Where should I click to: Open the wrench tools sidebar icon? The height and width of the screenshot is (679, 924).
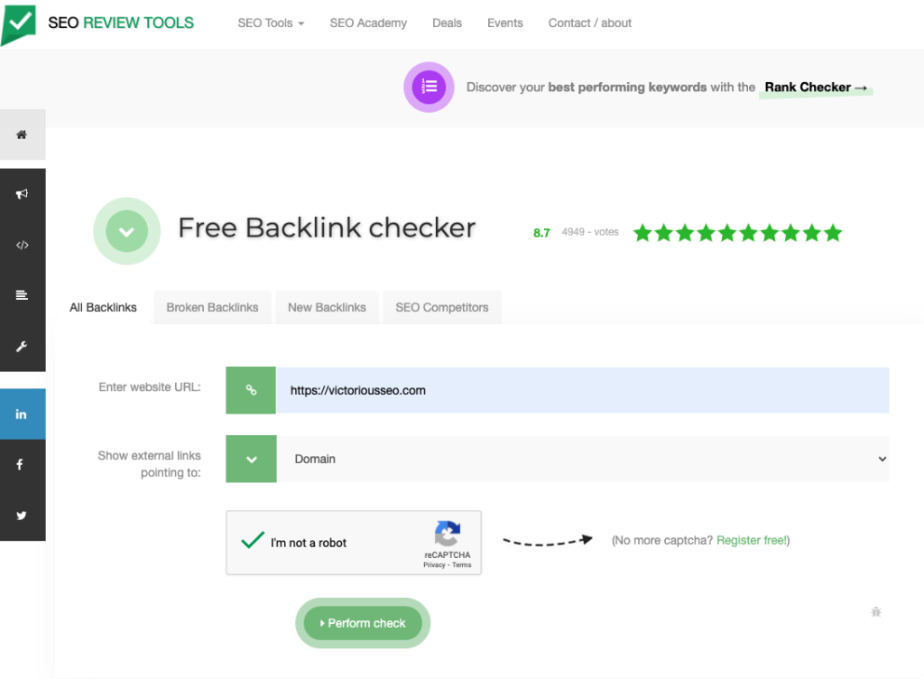(22, 347)
